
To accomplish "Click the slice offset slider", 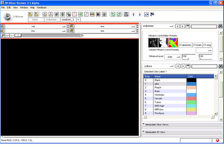I will [48, 35].
